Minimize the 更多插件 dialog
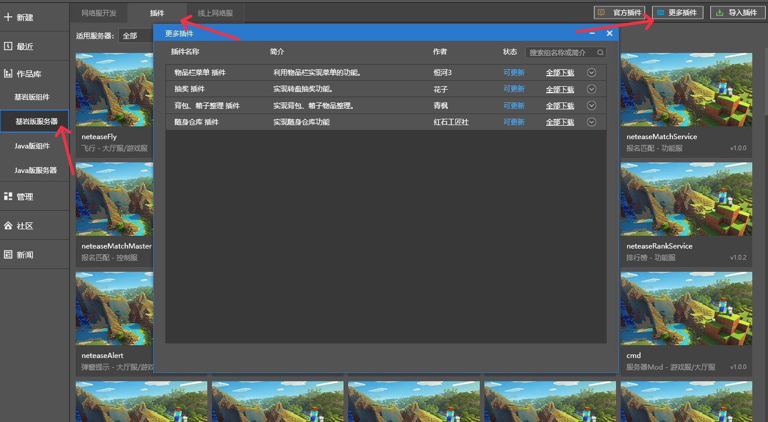This screenshot has width=768, height=422. click(x=592, y=34)
